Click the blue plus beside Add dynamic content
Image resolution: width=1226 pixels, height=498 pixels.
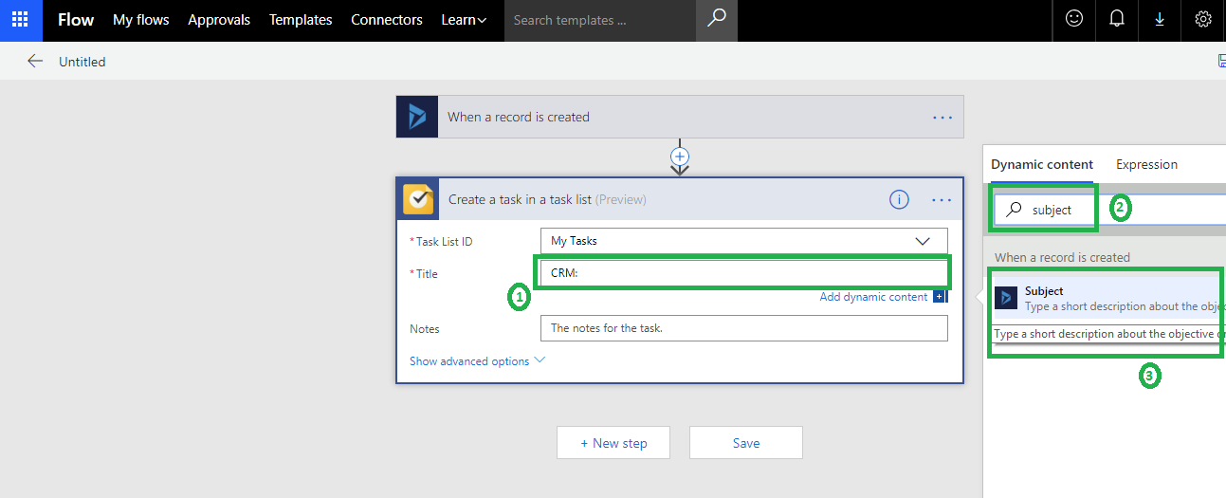939,297
